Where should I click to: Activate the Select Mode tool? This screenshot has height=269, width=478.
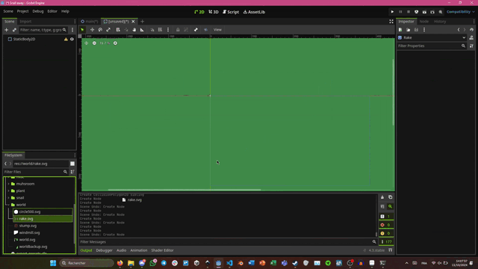point(82,30)
